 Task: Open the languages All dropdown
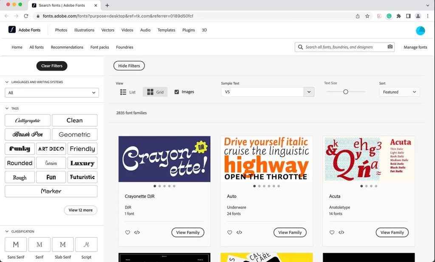pyautogui.click(x=52, y=93)
